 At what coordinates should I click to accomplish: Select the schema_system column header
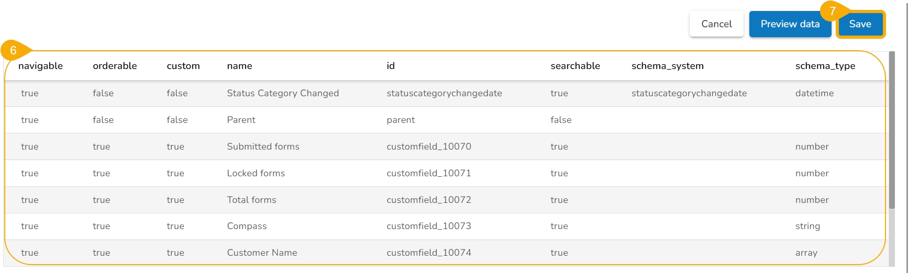[667, 66]
